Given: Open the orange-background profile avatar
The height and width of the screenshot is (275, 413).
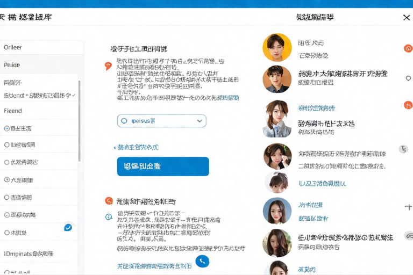Looking at the screenshot, I should (277, 79).
